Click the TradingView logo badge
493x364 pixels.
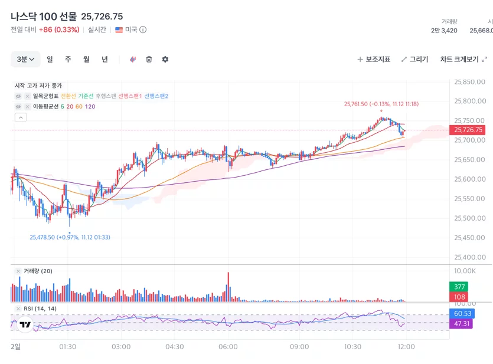coord(25,324)
